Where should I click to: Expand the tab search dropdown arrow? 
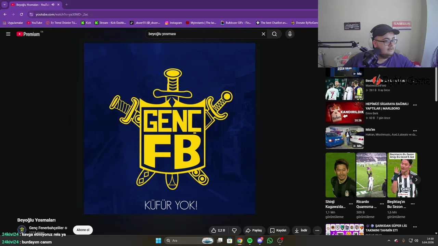coord(4,5)
